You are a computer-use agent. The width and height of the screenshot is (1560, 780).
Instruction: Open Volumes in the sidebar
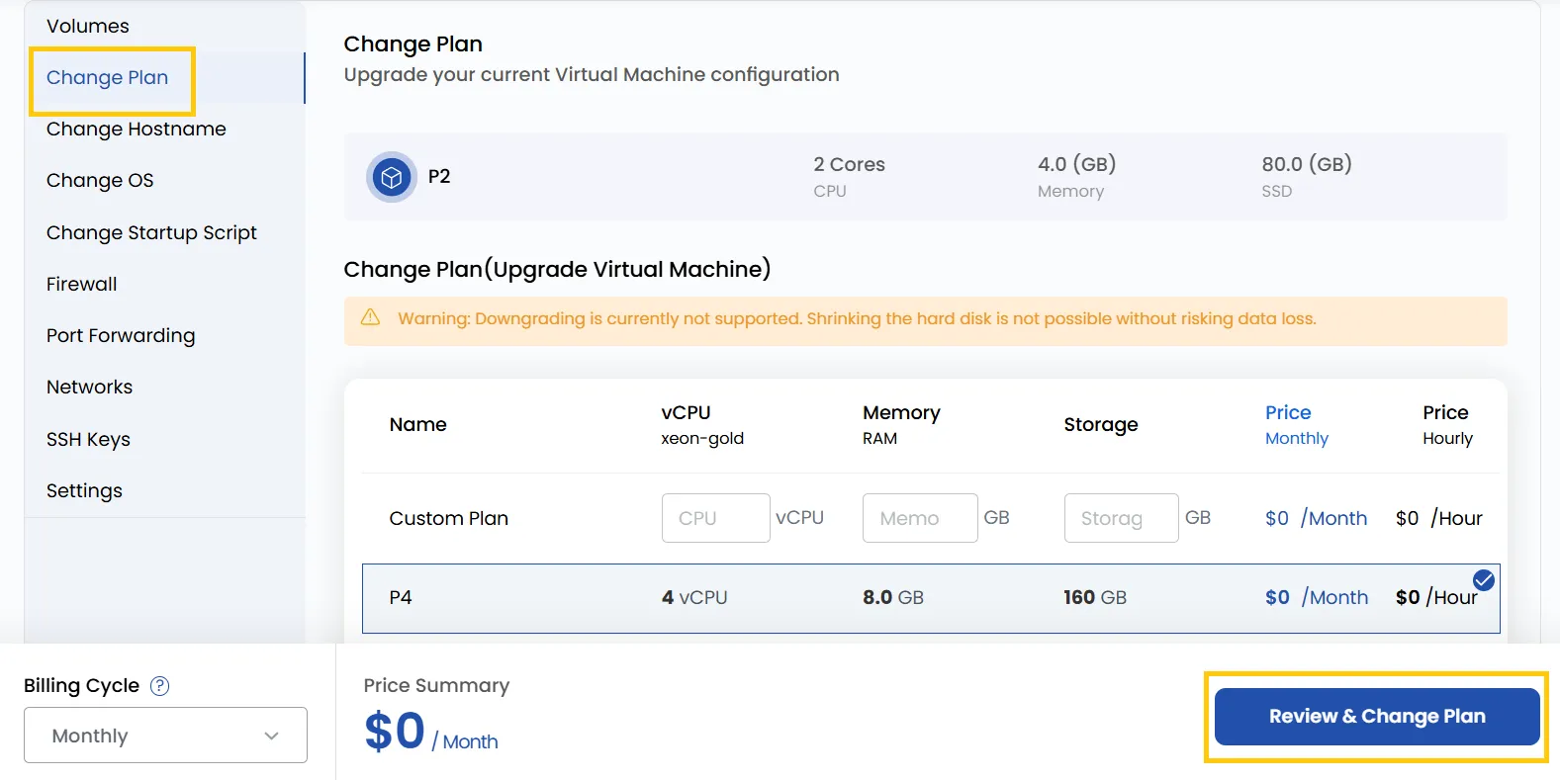pos(88,26)
